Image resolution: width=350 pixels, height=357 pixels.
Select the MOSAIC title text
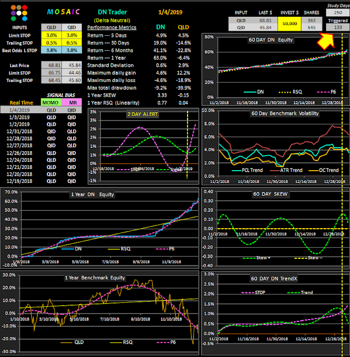tap(63, 12)
